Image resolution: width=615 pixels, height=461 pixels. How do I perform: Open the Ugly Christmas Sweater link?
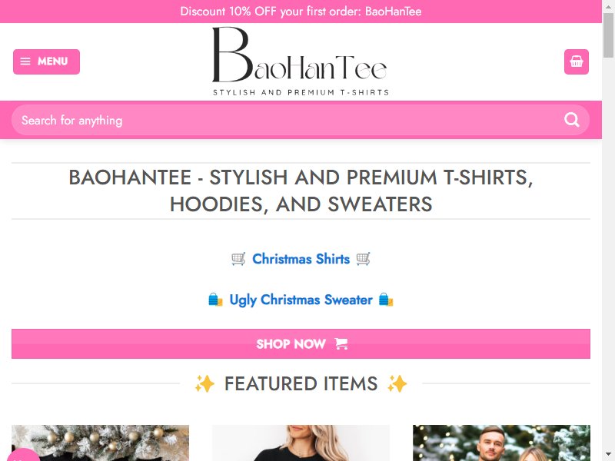301,300
